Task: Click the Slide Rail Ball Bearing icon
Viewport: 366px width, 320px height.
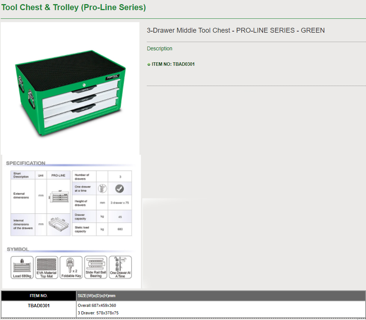Action: coord(96,267)
